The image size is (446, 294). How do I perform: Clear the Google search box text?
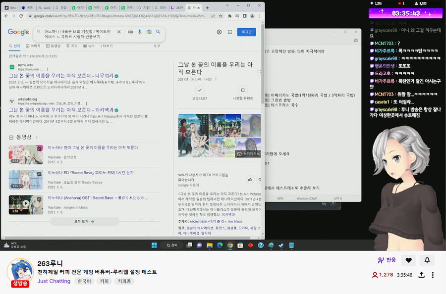point(119,32)
